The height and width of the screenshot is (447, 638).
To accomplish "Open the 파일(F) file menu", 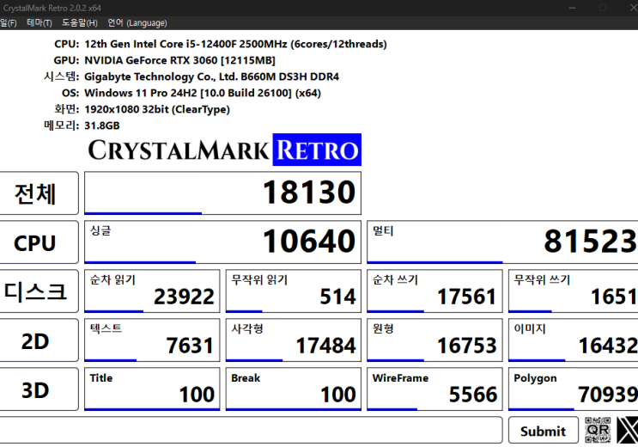I will pos(8,23).
